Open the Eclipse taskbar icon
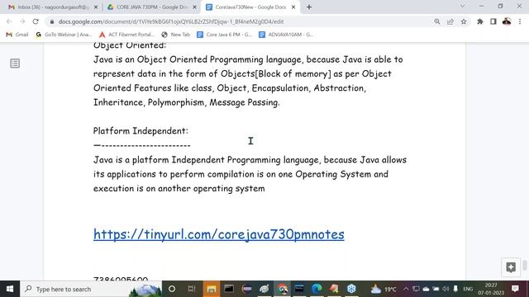529x297 pixels. point(247,289)
